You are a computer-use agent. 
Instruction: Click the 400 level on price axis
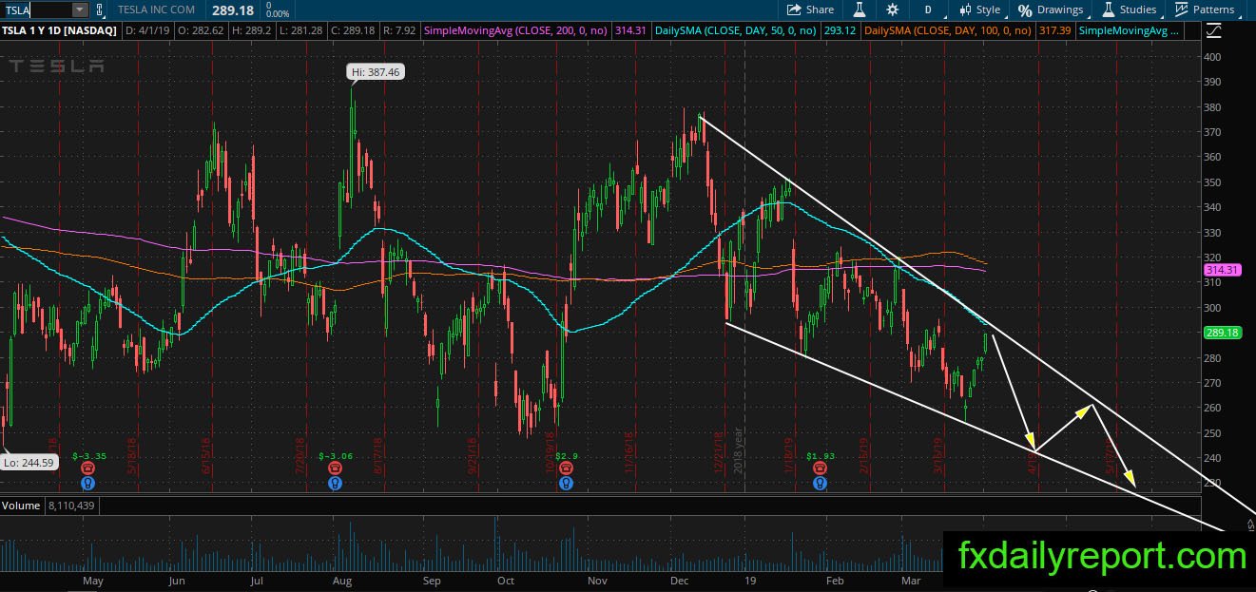click(x=1212, y=56)
